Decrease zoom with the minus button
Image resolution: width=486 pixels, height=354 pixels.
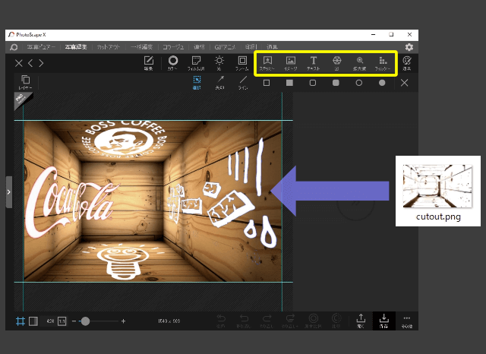pyautogui.click(x=74, y=321)
